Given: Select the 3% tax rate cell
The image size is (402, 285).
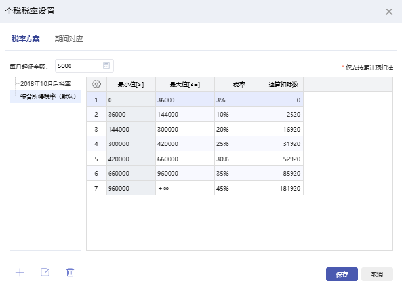Looking at the screenshot, I should coord(239,100).
